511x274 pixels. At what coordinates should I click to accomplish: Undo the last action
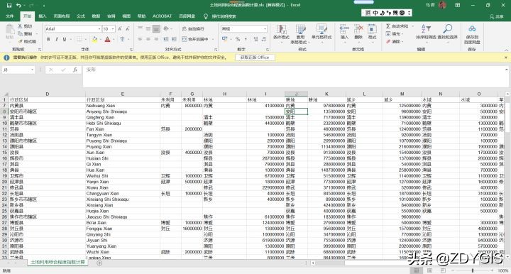(x=18, y=5)
